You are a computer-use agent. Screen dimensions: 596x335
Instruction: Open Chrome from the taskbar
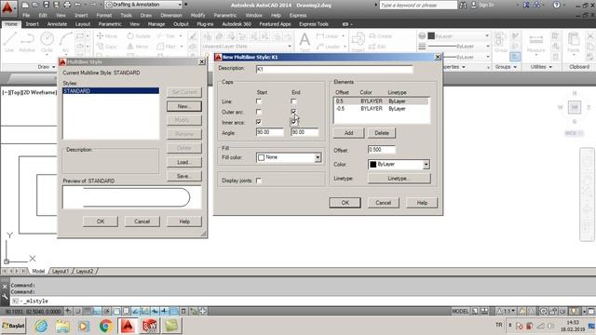pos(106,326)
